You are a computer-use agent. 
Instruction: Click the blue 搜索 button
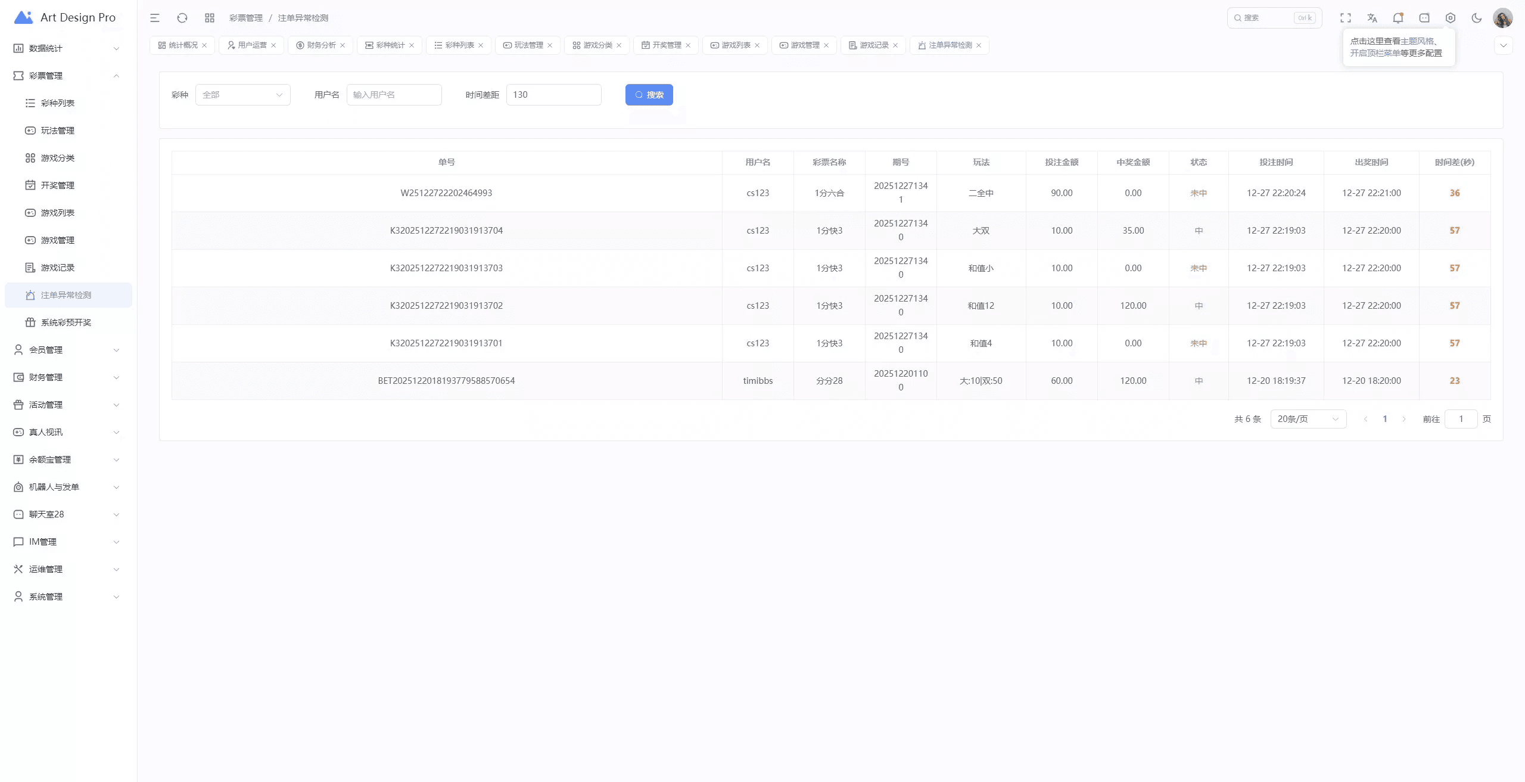click(x=649, y=95)
